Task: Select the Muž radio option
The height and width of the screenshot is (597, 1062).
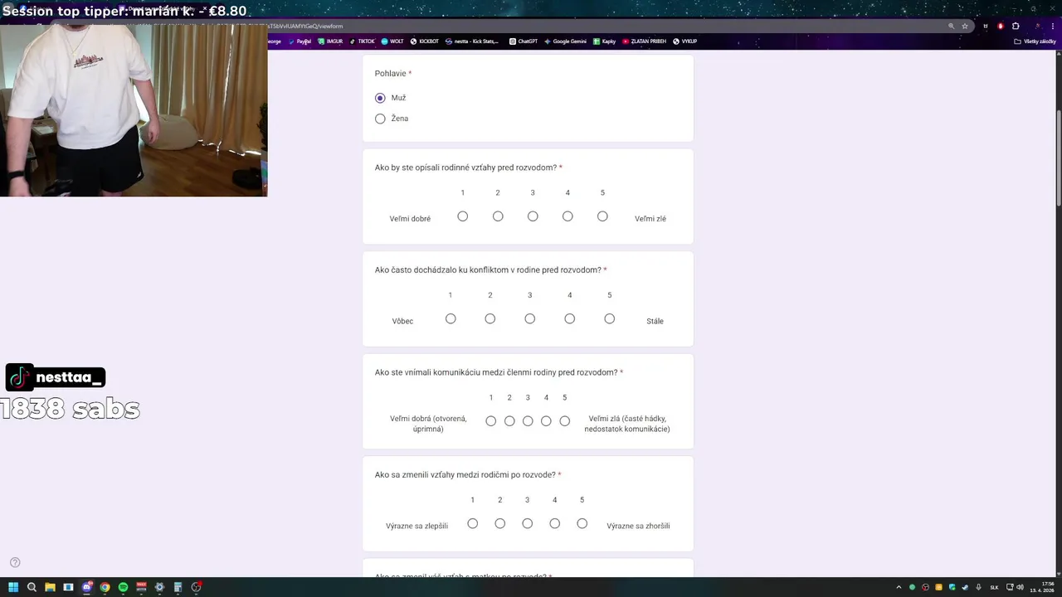Action: click(380, 98)
